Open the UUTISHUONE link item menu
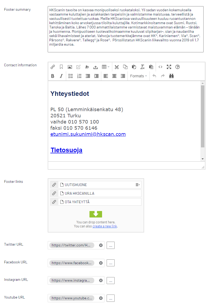This screenshot has height=305, width=206. [138, 185]
